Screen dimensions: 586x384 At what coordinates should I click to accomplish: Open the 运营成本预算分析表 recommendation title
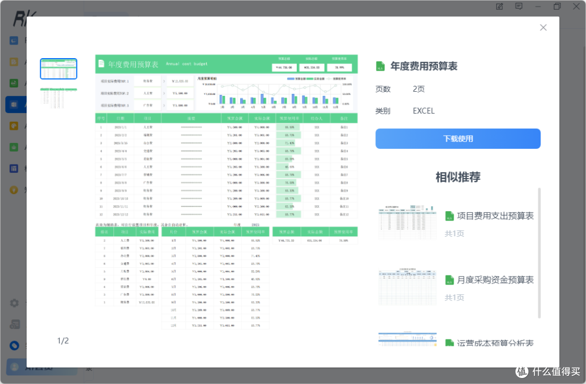tap(495, 343)
